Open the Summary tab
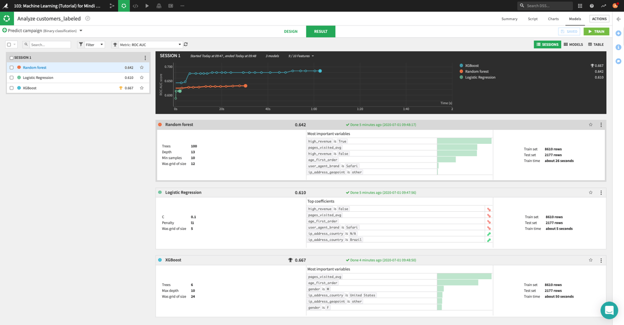Screen dimensions: 624x325 tap(510, 19)
